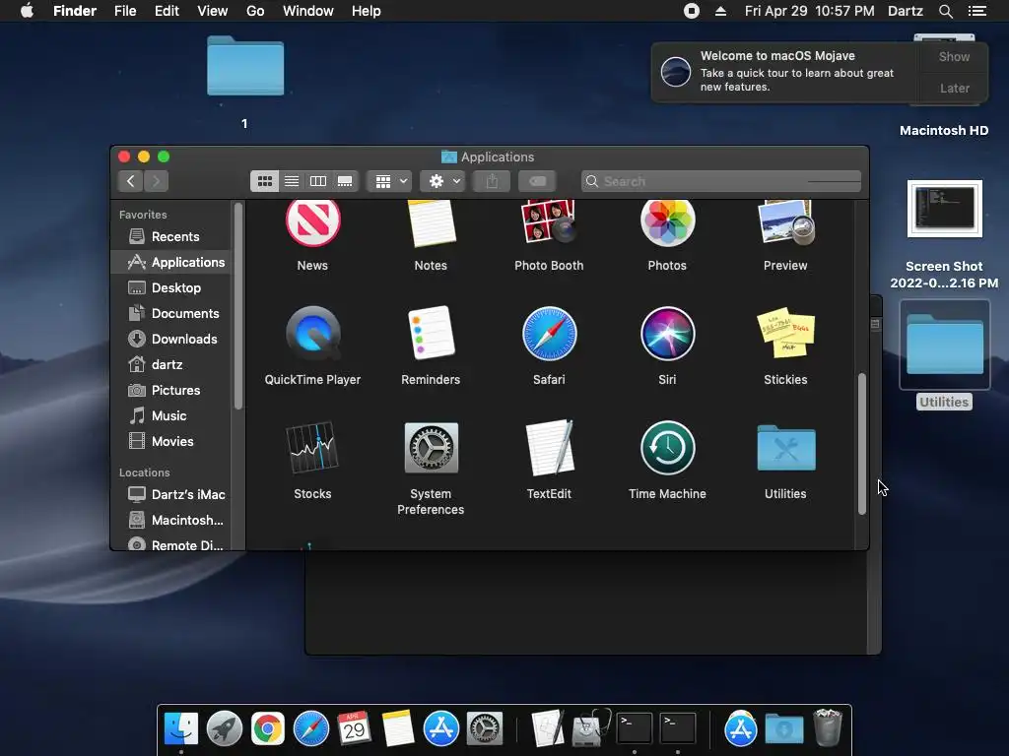Select the dartz home folder in sidebar

click(170, 364)
